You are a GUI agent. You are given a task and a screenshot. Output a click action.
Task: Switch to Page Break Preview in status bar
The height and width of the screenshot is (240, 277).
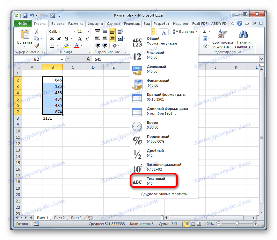click(199, 224)
